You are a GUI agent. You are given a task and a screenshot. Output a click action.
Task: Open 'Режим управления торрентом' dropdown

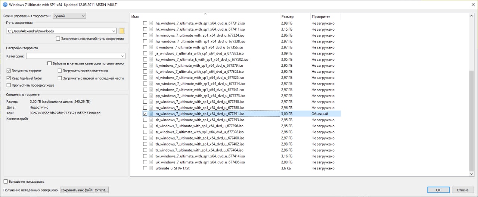pos(69,16)
